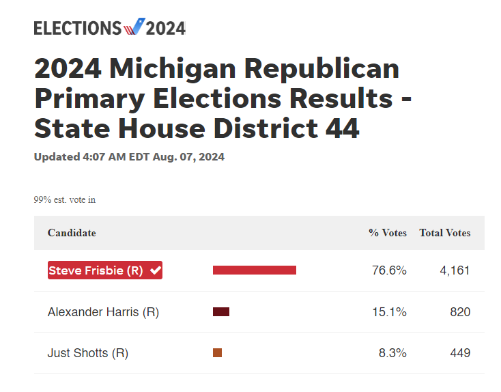Click the 15.1% vote share value
Image resolution: width=501 pixels, height=392 pixels.
[x=389, y=312]
